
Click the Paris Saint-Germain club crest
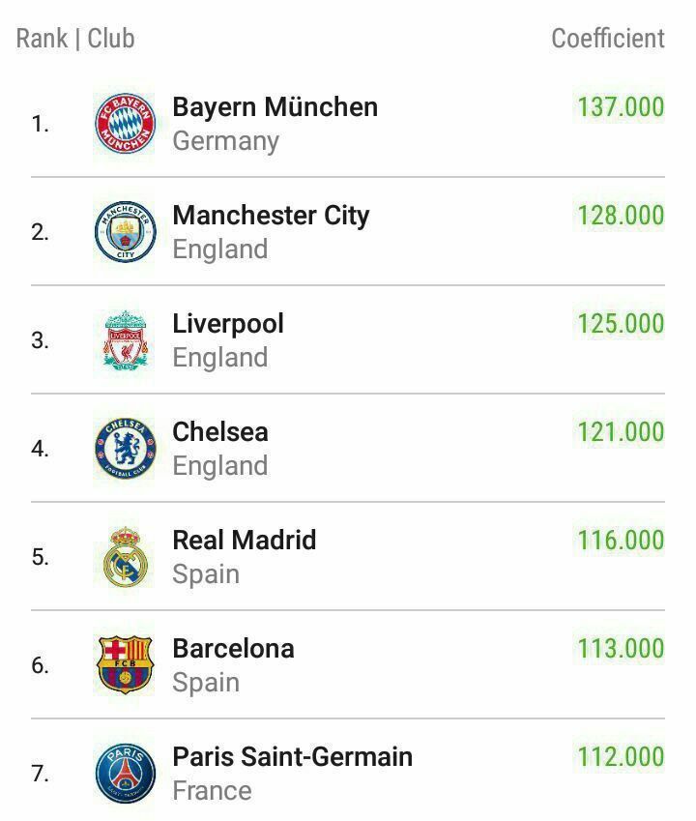pos(125,774)
